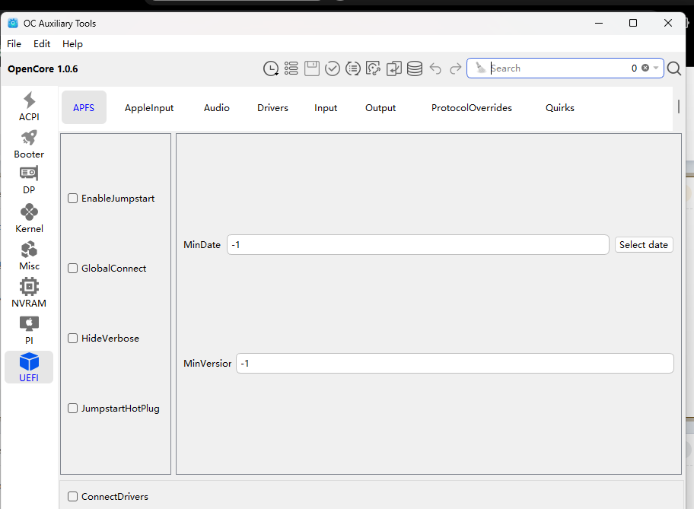Switch to the Drivers tab
694x509 pixels.
coord(272,108)
